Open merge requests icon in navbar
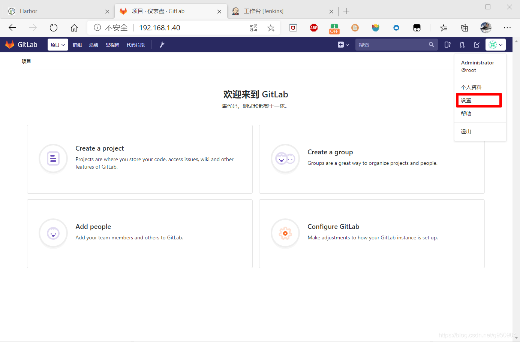The image size is (520, 342). tap(462, 45)
